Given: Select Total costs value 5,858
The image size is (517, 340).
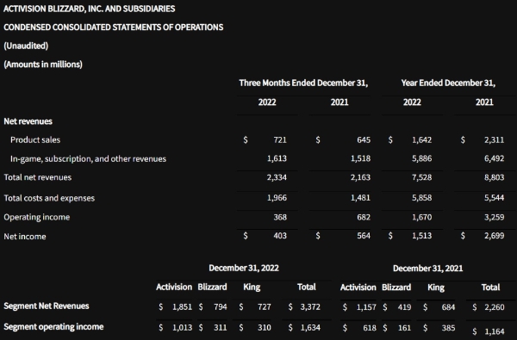Looking at the screenshot, I should (x=421, y=198).
